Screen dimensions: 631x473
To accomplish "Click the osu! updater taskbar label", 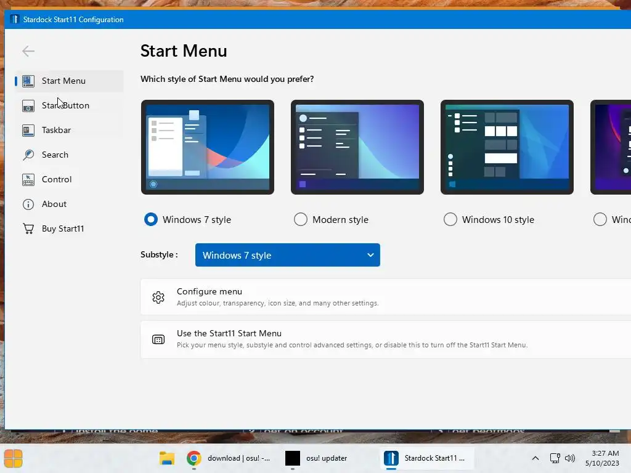I will click(327, 458).
